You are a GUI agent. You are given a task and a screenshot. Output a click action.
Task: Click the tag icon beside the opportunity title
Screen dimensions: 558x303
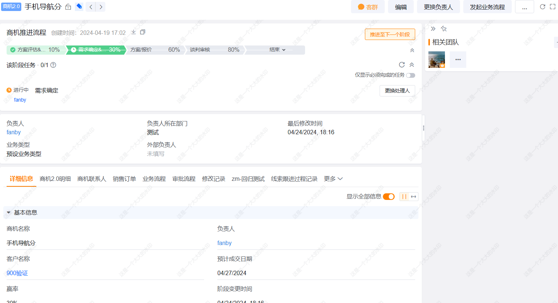click(79, 6)
